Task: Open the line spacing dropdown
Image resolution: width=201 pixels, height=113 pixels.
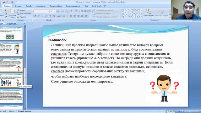Action: click(x=90, y=11)
